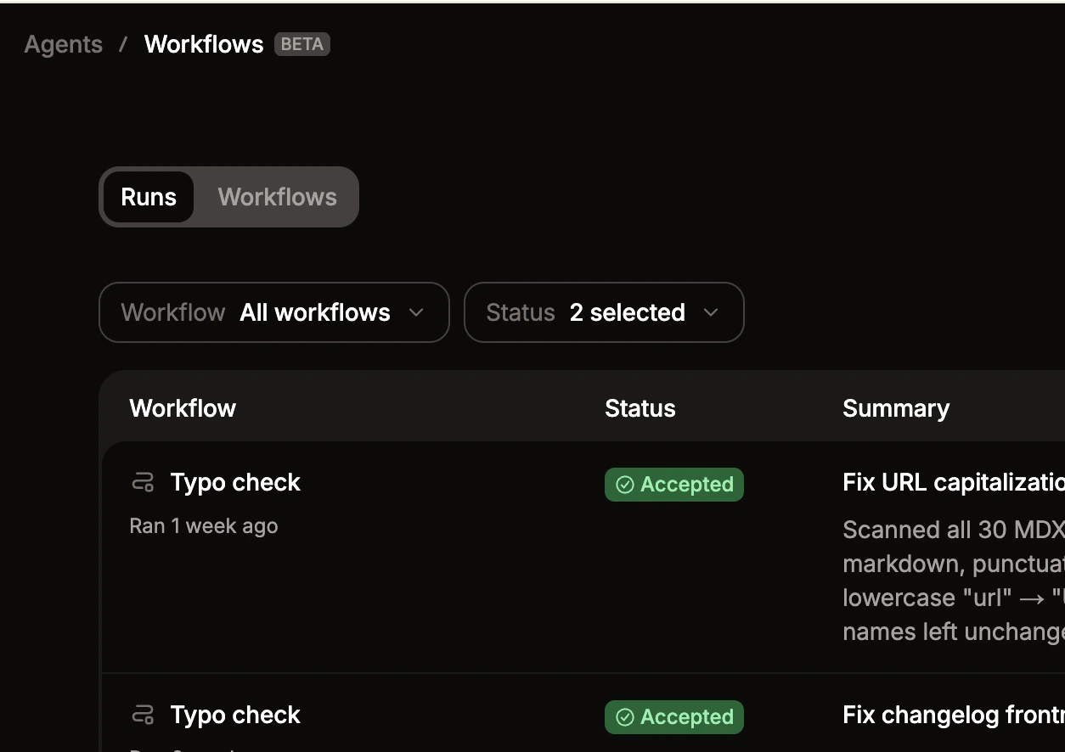Image resolution: width=1065 pixels, height=752 pixels.
Task: Toggle the first run's Accepted status badge
Action: (x=673, y=484)
